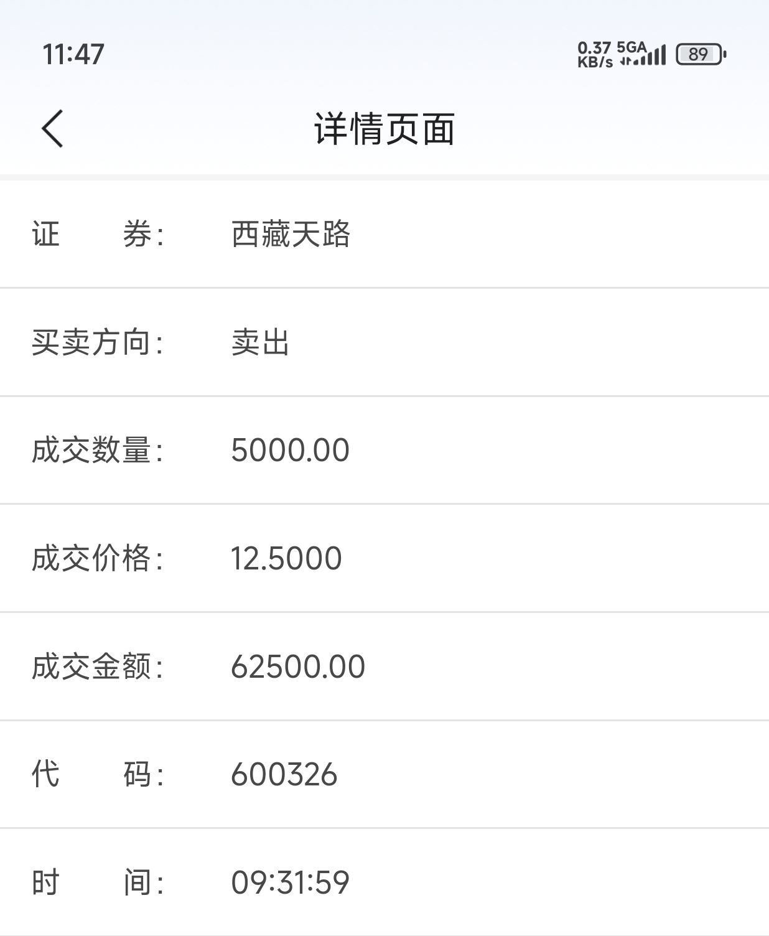Tap the 成交数量 label

[98, 450]
